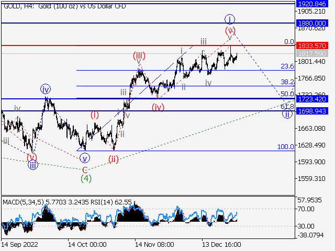Select the Fibonacci 38.2 level label
Screen dimensions: 335x251
tap(287, 82)
